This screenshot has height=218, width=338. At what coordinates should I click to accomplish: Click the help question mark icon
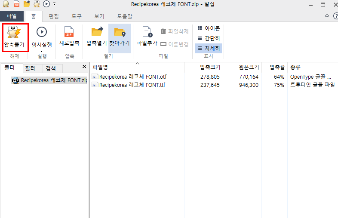pyautogui.click(x=335, y=16)
